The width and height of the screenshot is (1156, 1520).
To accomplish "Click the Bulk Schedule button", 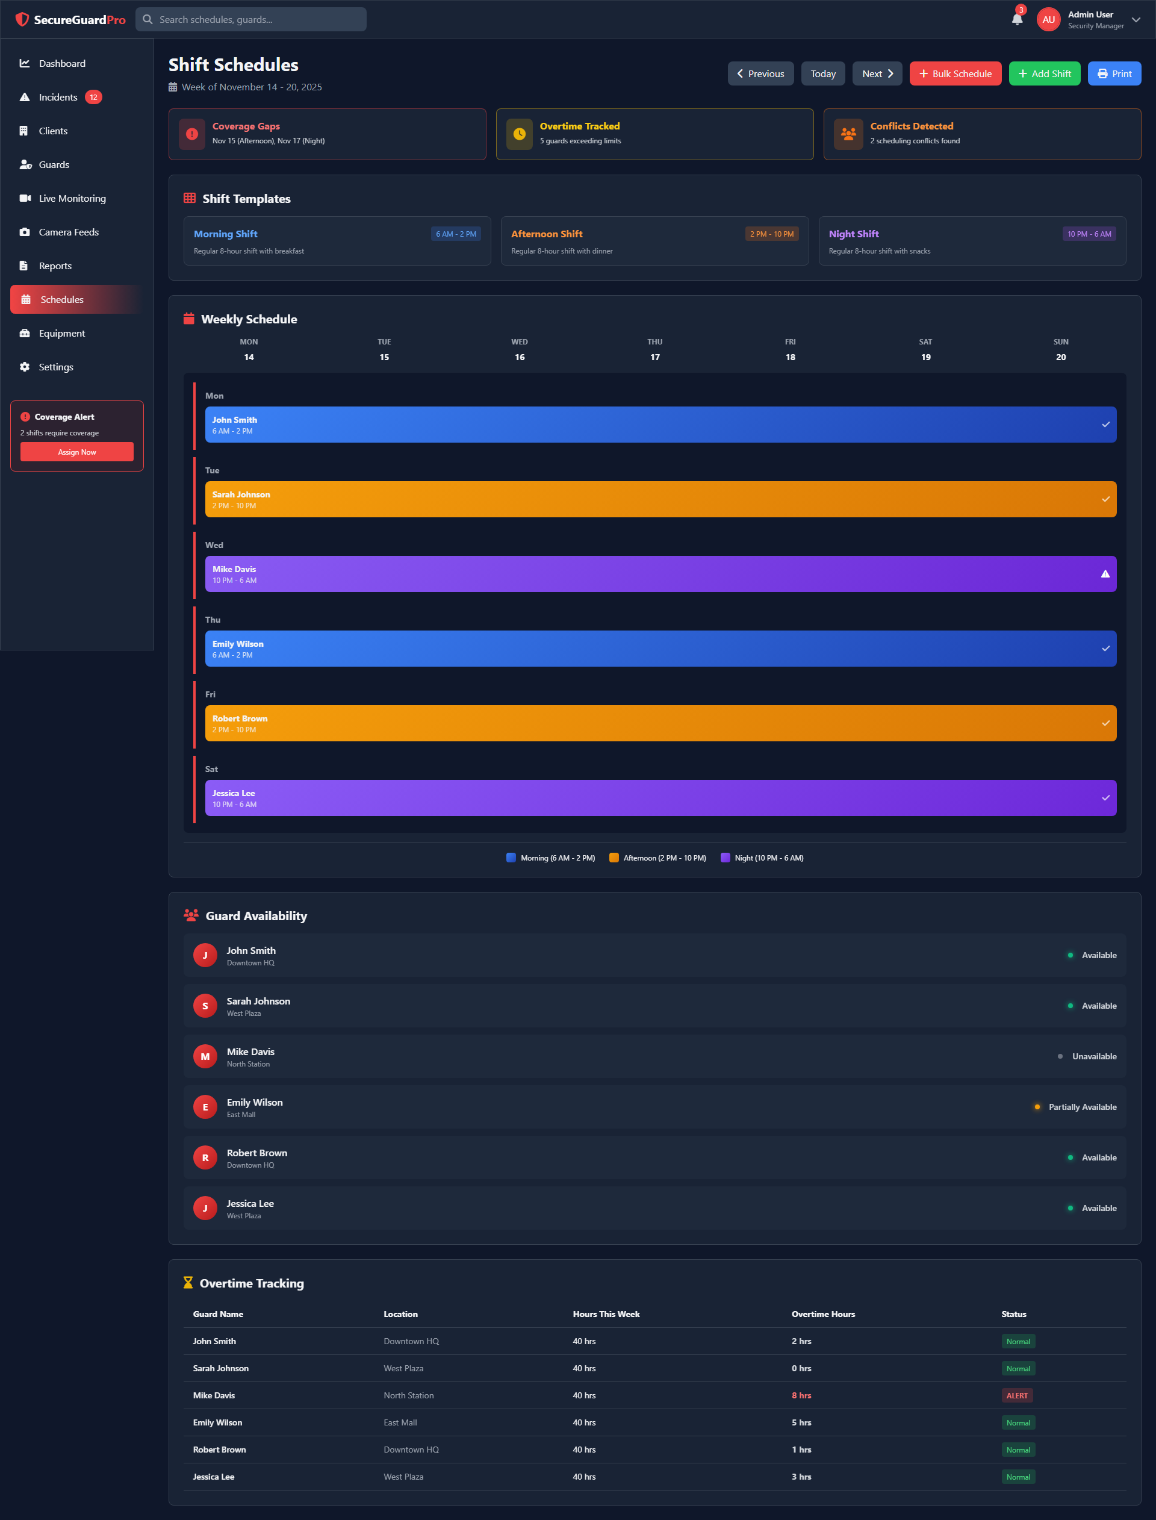I will [954, 73].
